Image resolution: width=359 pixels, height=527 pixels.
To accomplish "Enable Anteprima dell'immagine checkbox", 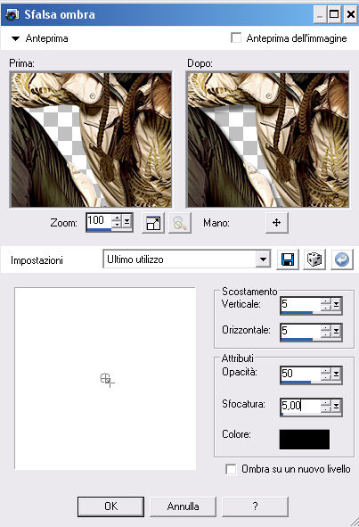I will pos(236,37).
